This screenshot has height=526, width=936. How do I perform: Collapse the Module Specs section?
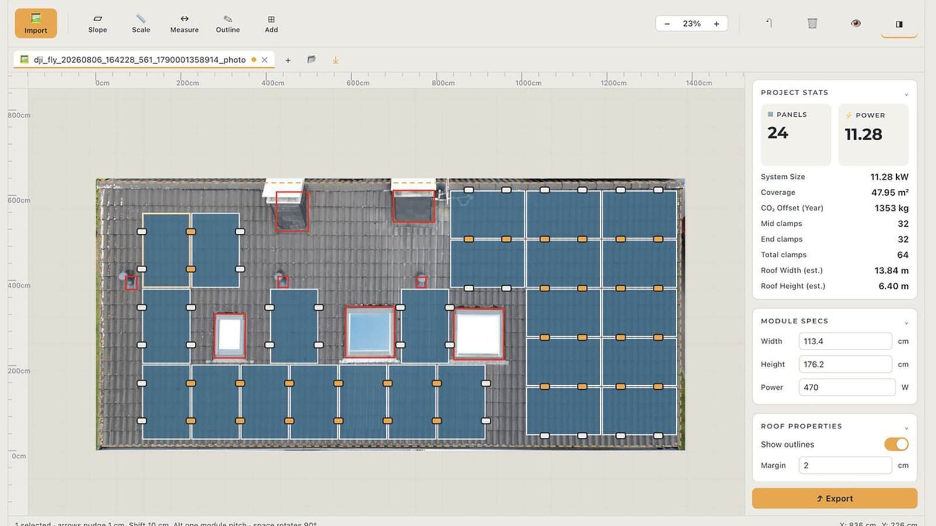click(906, 323)
